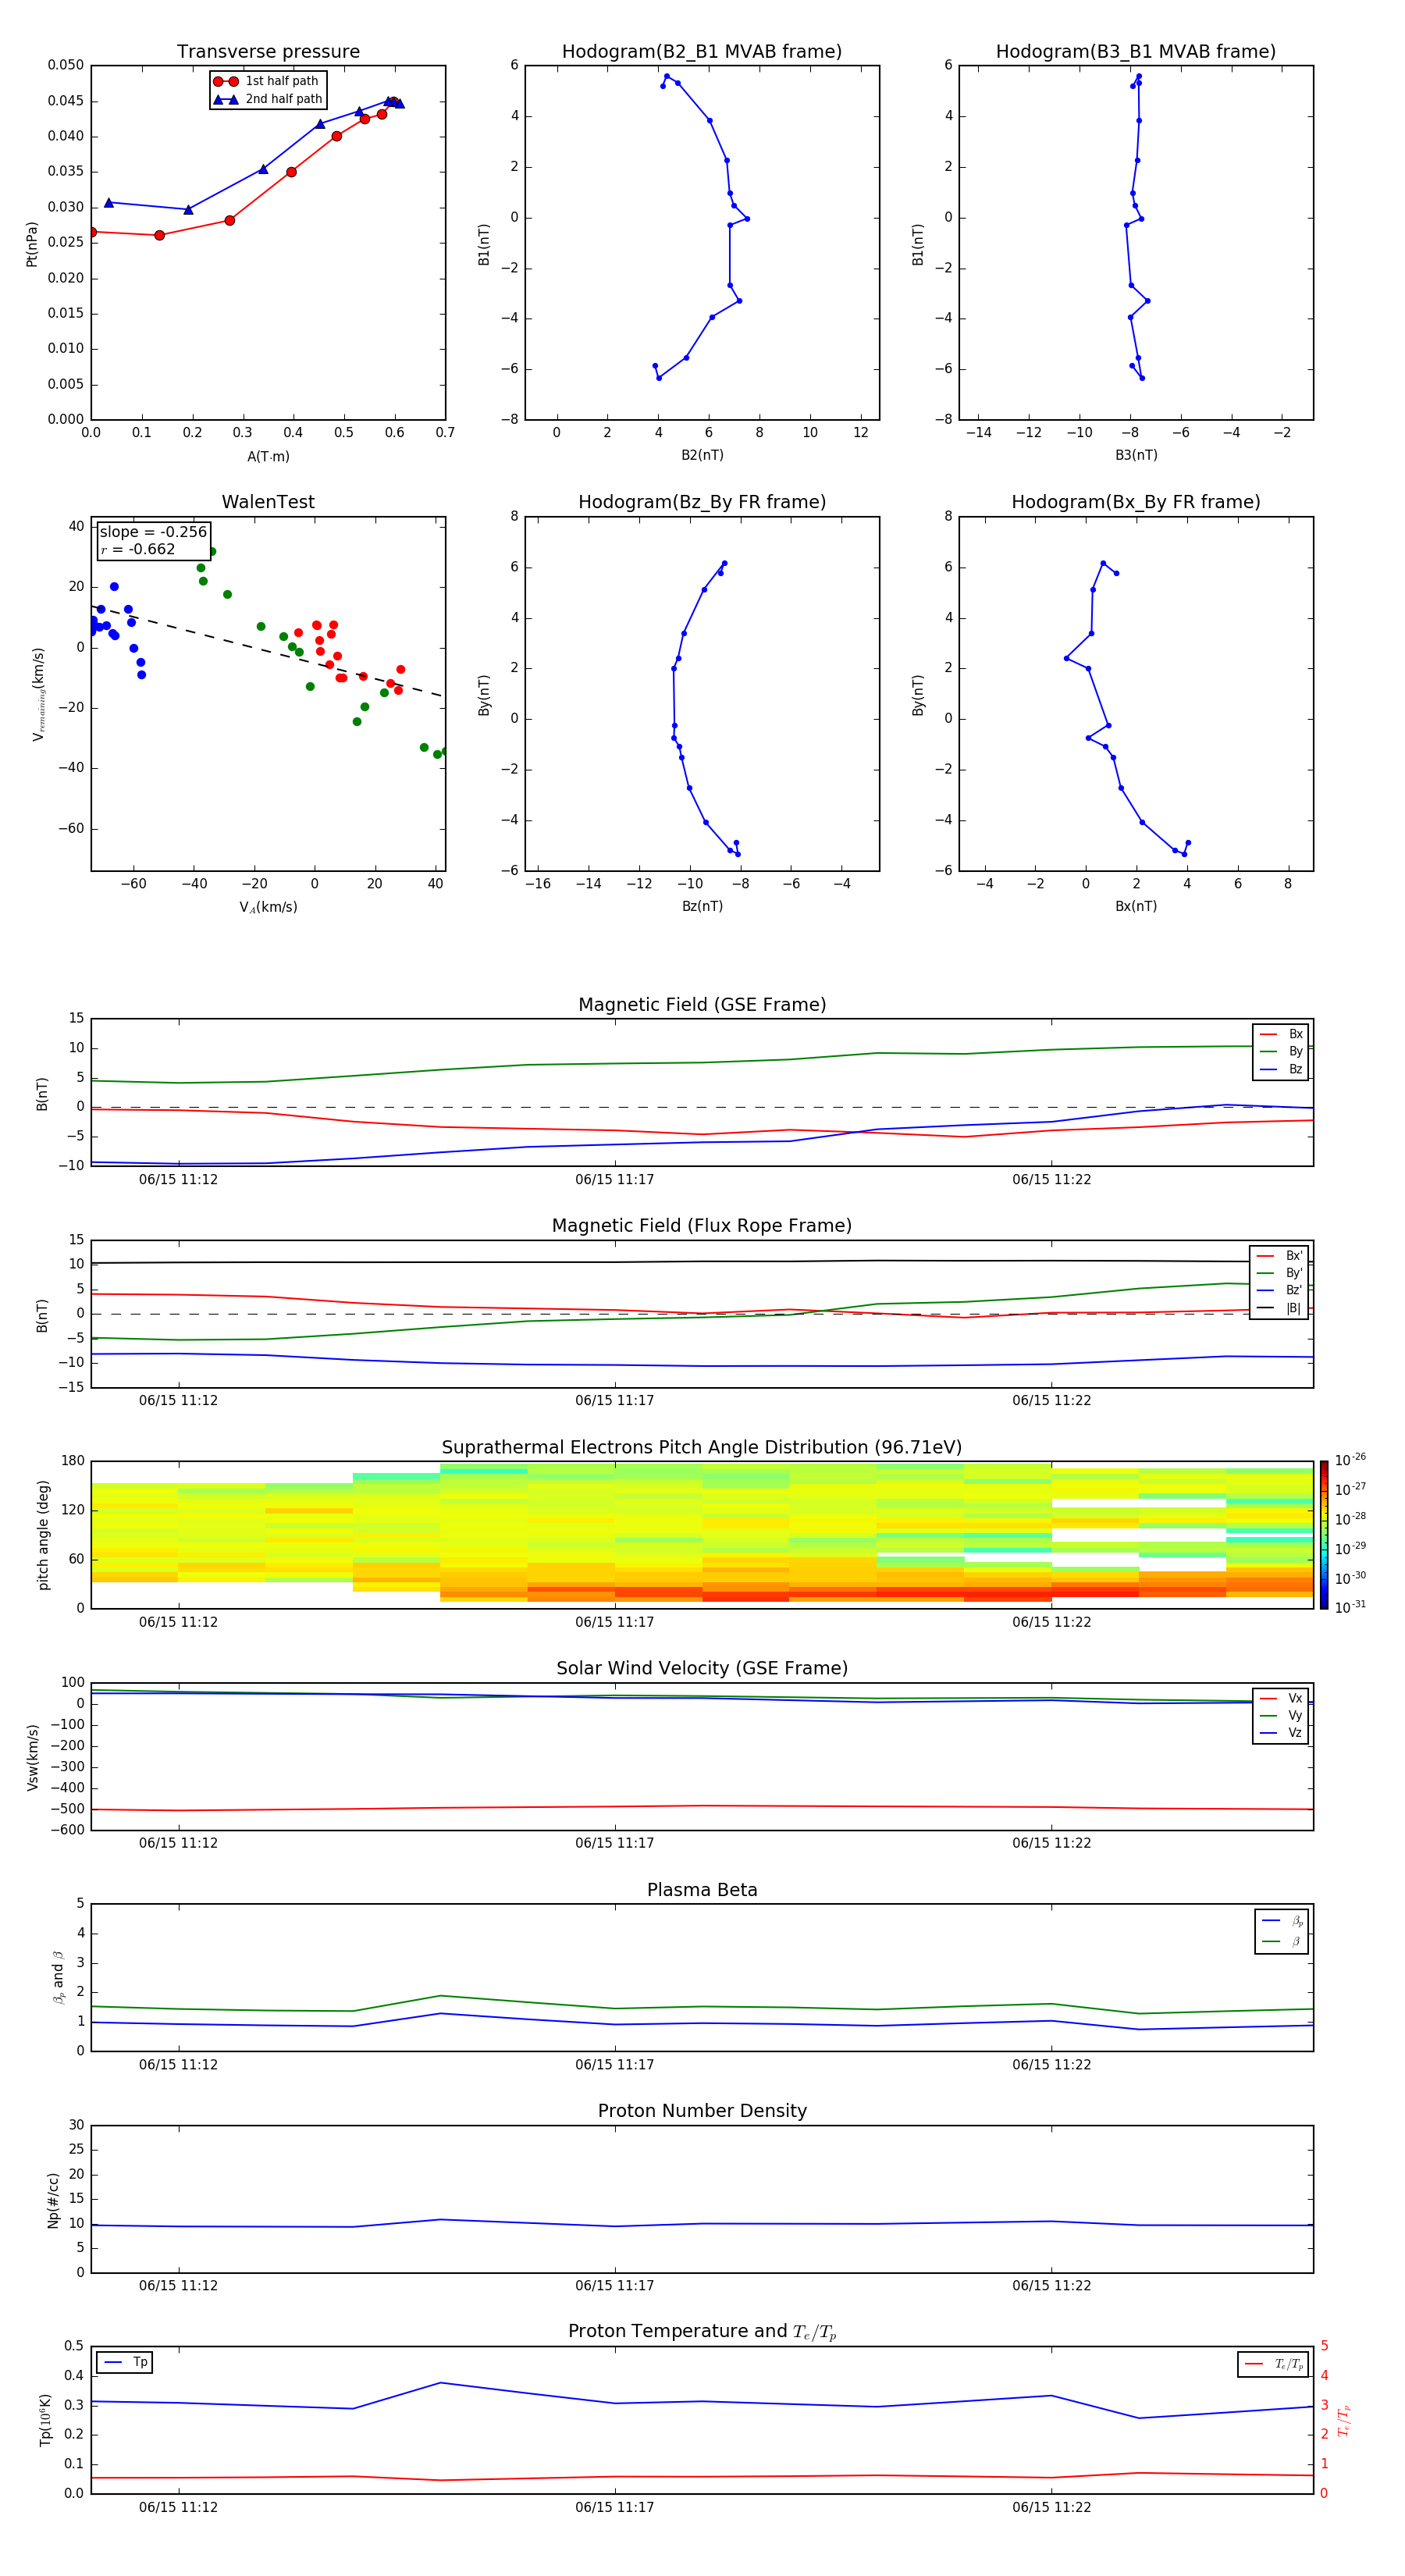Image resolution: width=1405 pixels, height=2576 pixels.
Task: Click the Bx' entry in Flux Rope legend
Action: (x=1294, y=1256)
